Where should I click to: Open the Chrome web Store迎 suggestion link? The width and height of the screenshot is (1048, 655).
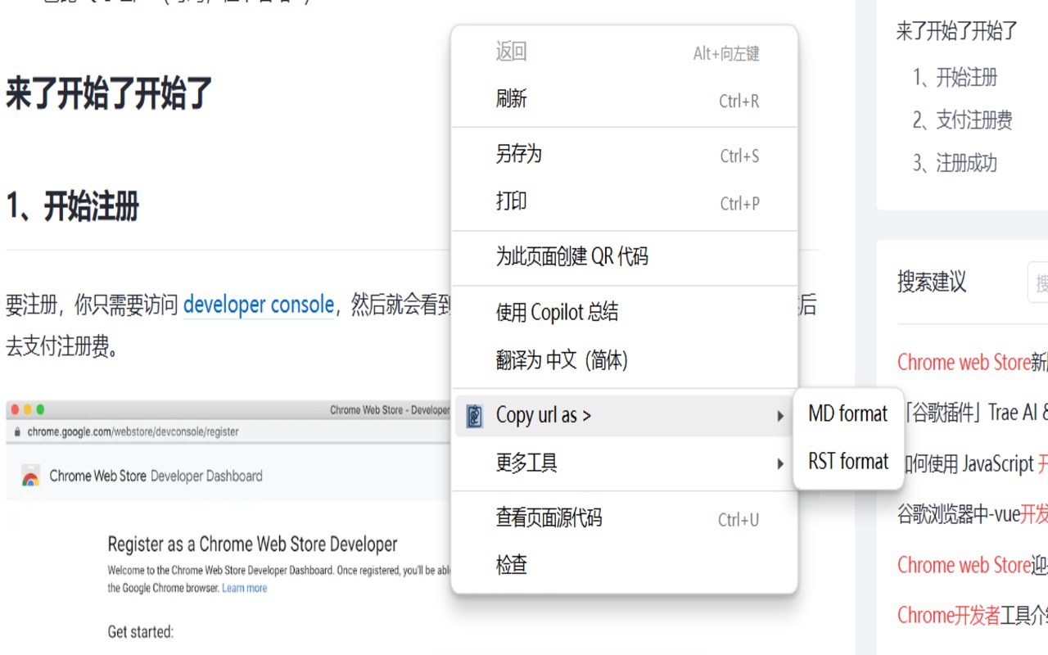[973, 565]
